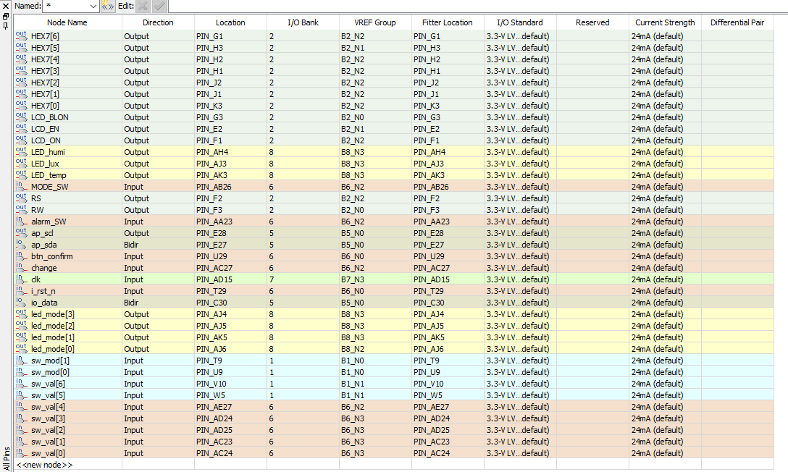Click the I/O Standard column header
The height and width of the screenshot is (472, 788).
click(519, 22)
